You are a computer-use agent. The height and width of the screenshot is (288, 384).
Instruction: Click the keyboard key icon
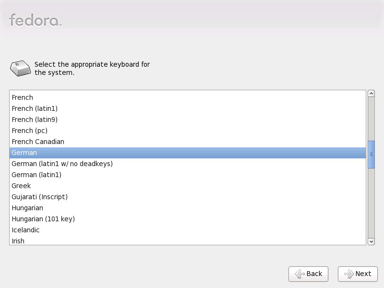click(x=20, y=68)
